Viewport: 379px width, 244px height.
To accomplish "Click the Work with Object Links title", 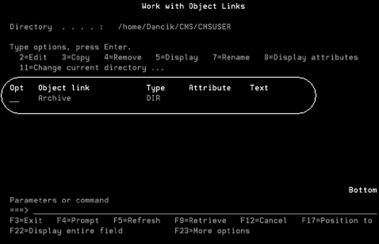I will point(193,6).
